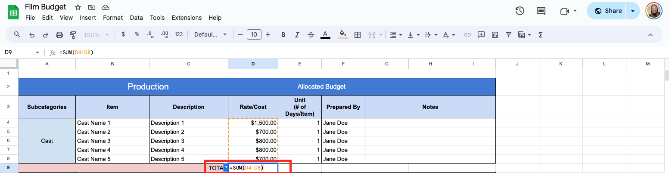This screenshot has width=669, height=173.
Task: Increase font size with plus button
Action: tap(268, 35)
